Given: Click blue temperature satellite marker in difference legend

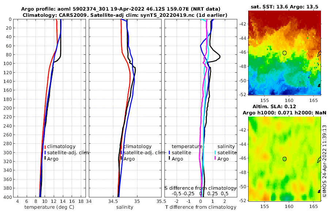Looking at the screenshot, I should [169, 152].
